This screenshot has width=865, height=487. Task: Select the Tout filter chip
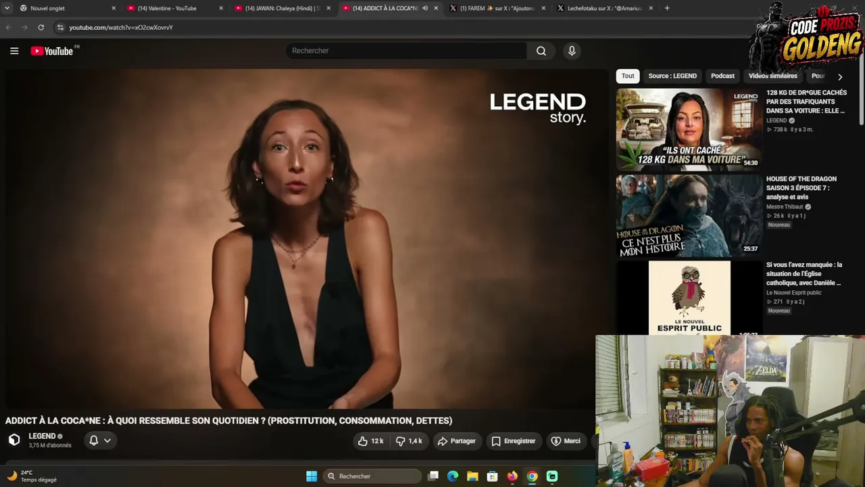pyautogui.click(x=628, y=76)
